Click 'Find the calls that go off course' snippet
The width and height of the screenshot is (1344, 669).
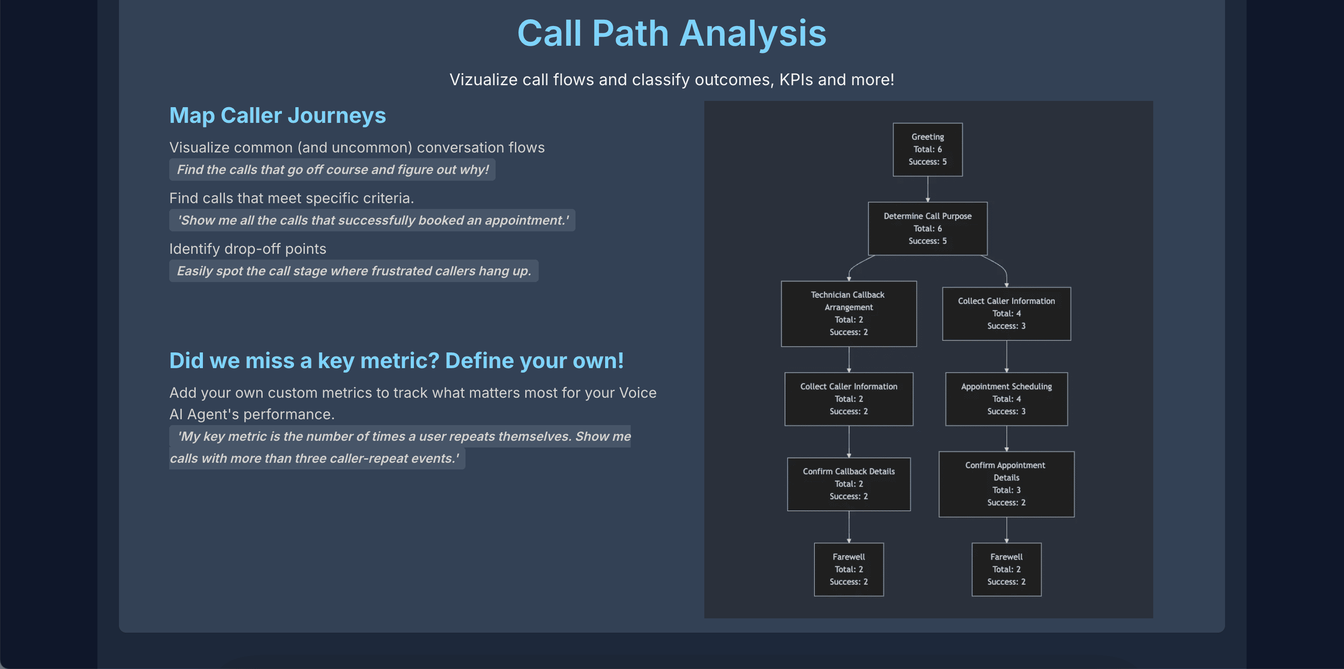(332, 170)
